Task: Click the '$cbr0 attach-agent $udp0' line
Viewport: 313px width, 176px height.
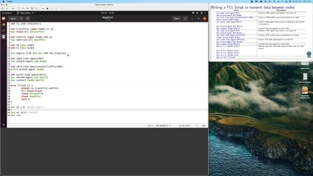Action: coord(27,69)
